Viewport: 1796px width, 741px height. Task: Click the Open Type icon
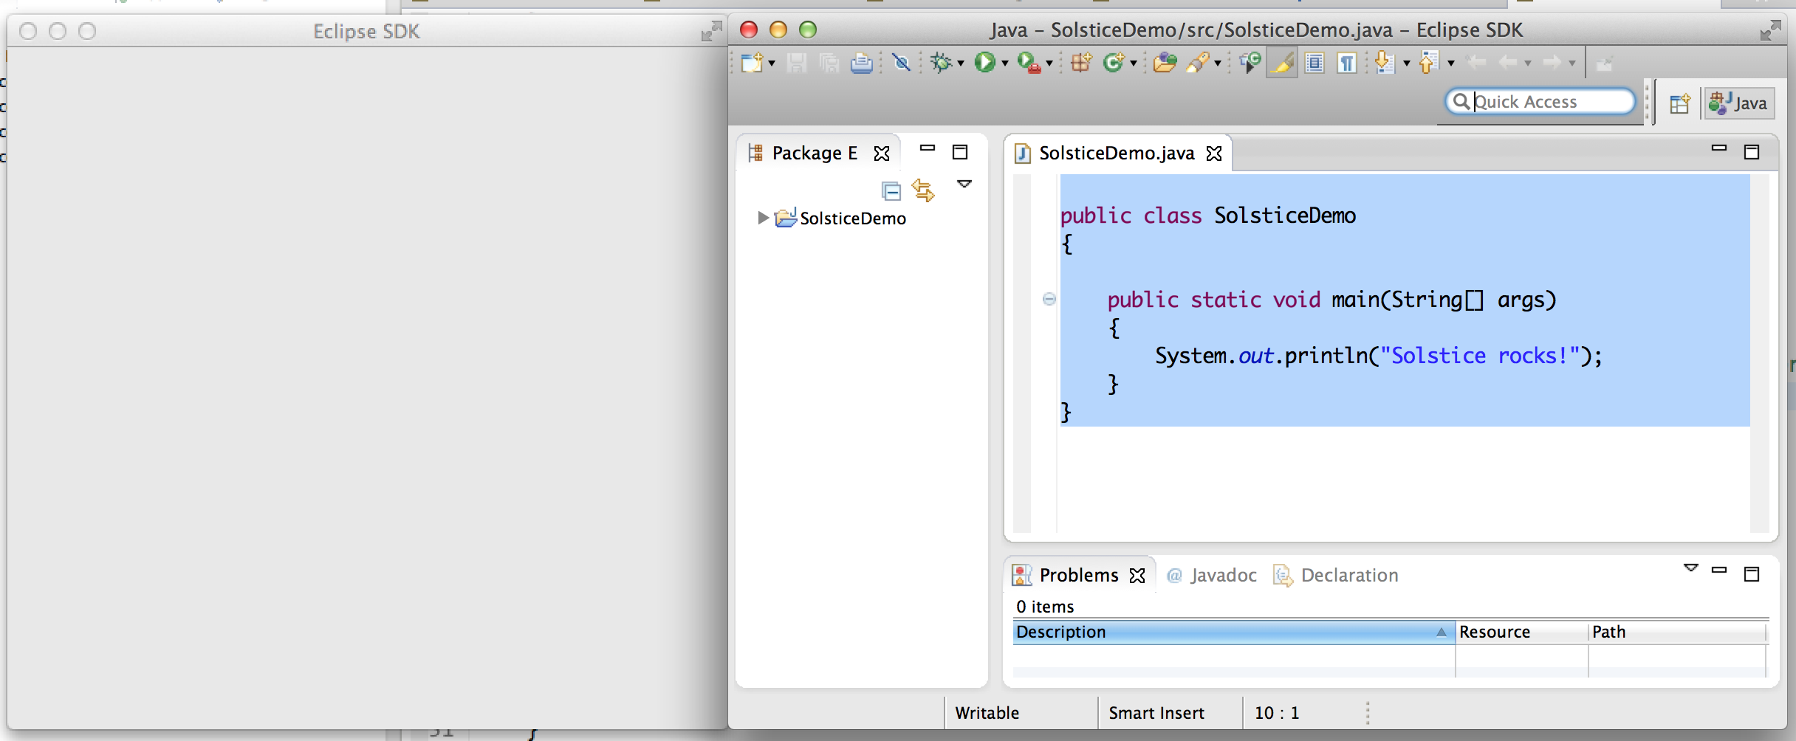(1165, 63)
